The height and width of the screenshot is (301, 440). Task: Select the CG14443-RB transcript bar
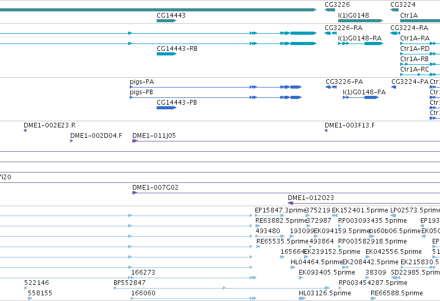pos(166,54)
